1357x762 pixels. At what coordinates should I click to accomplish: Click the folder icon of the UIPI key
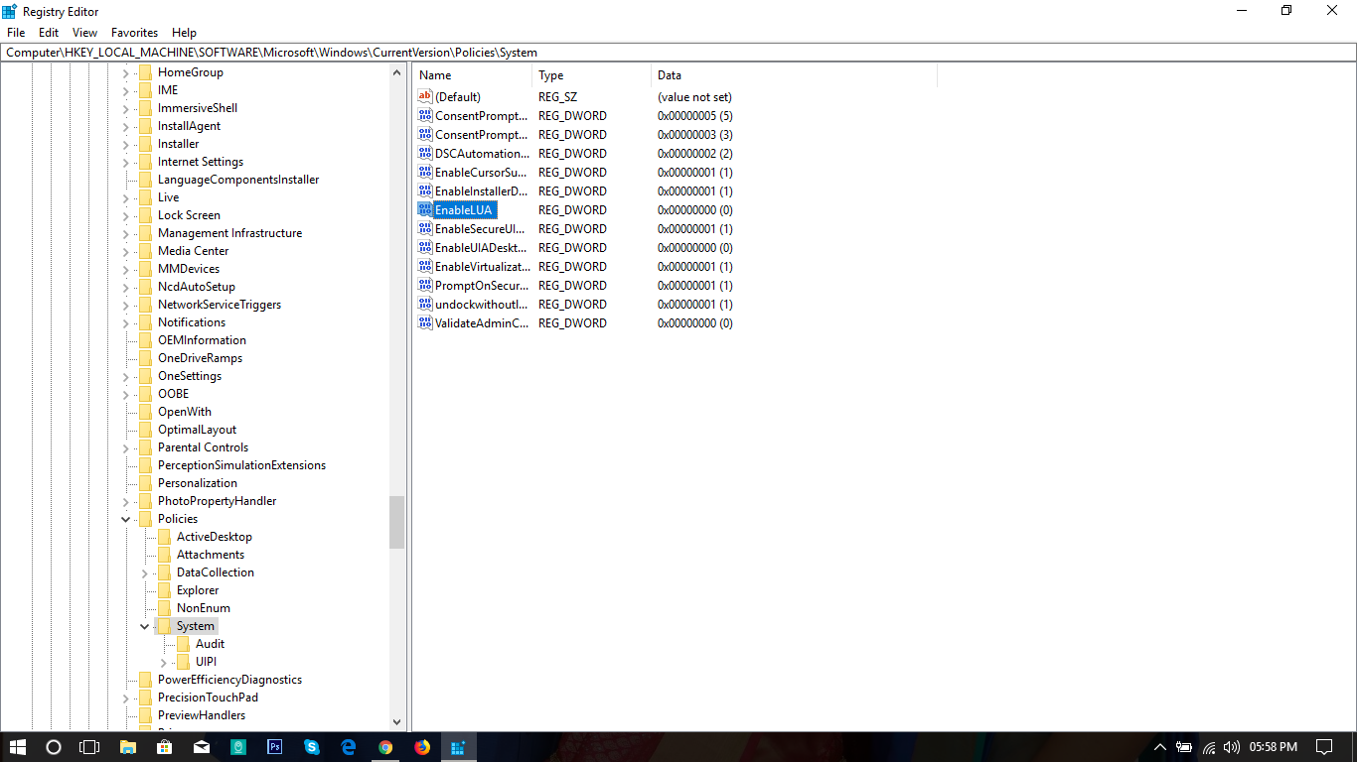(183, 662)
